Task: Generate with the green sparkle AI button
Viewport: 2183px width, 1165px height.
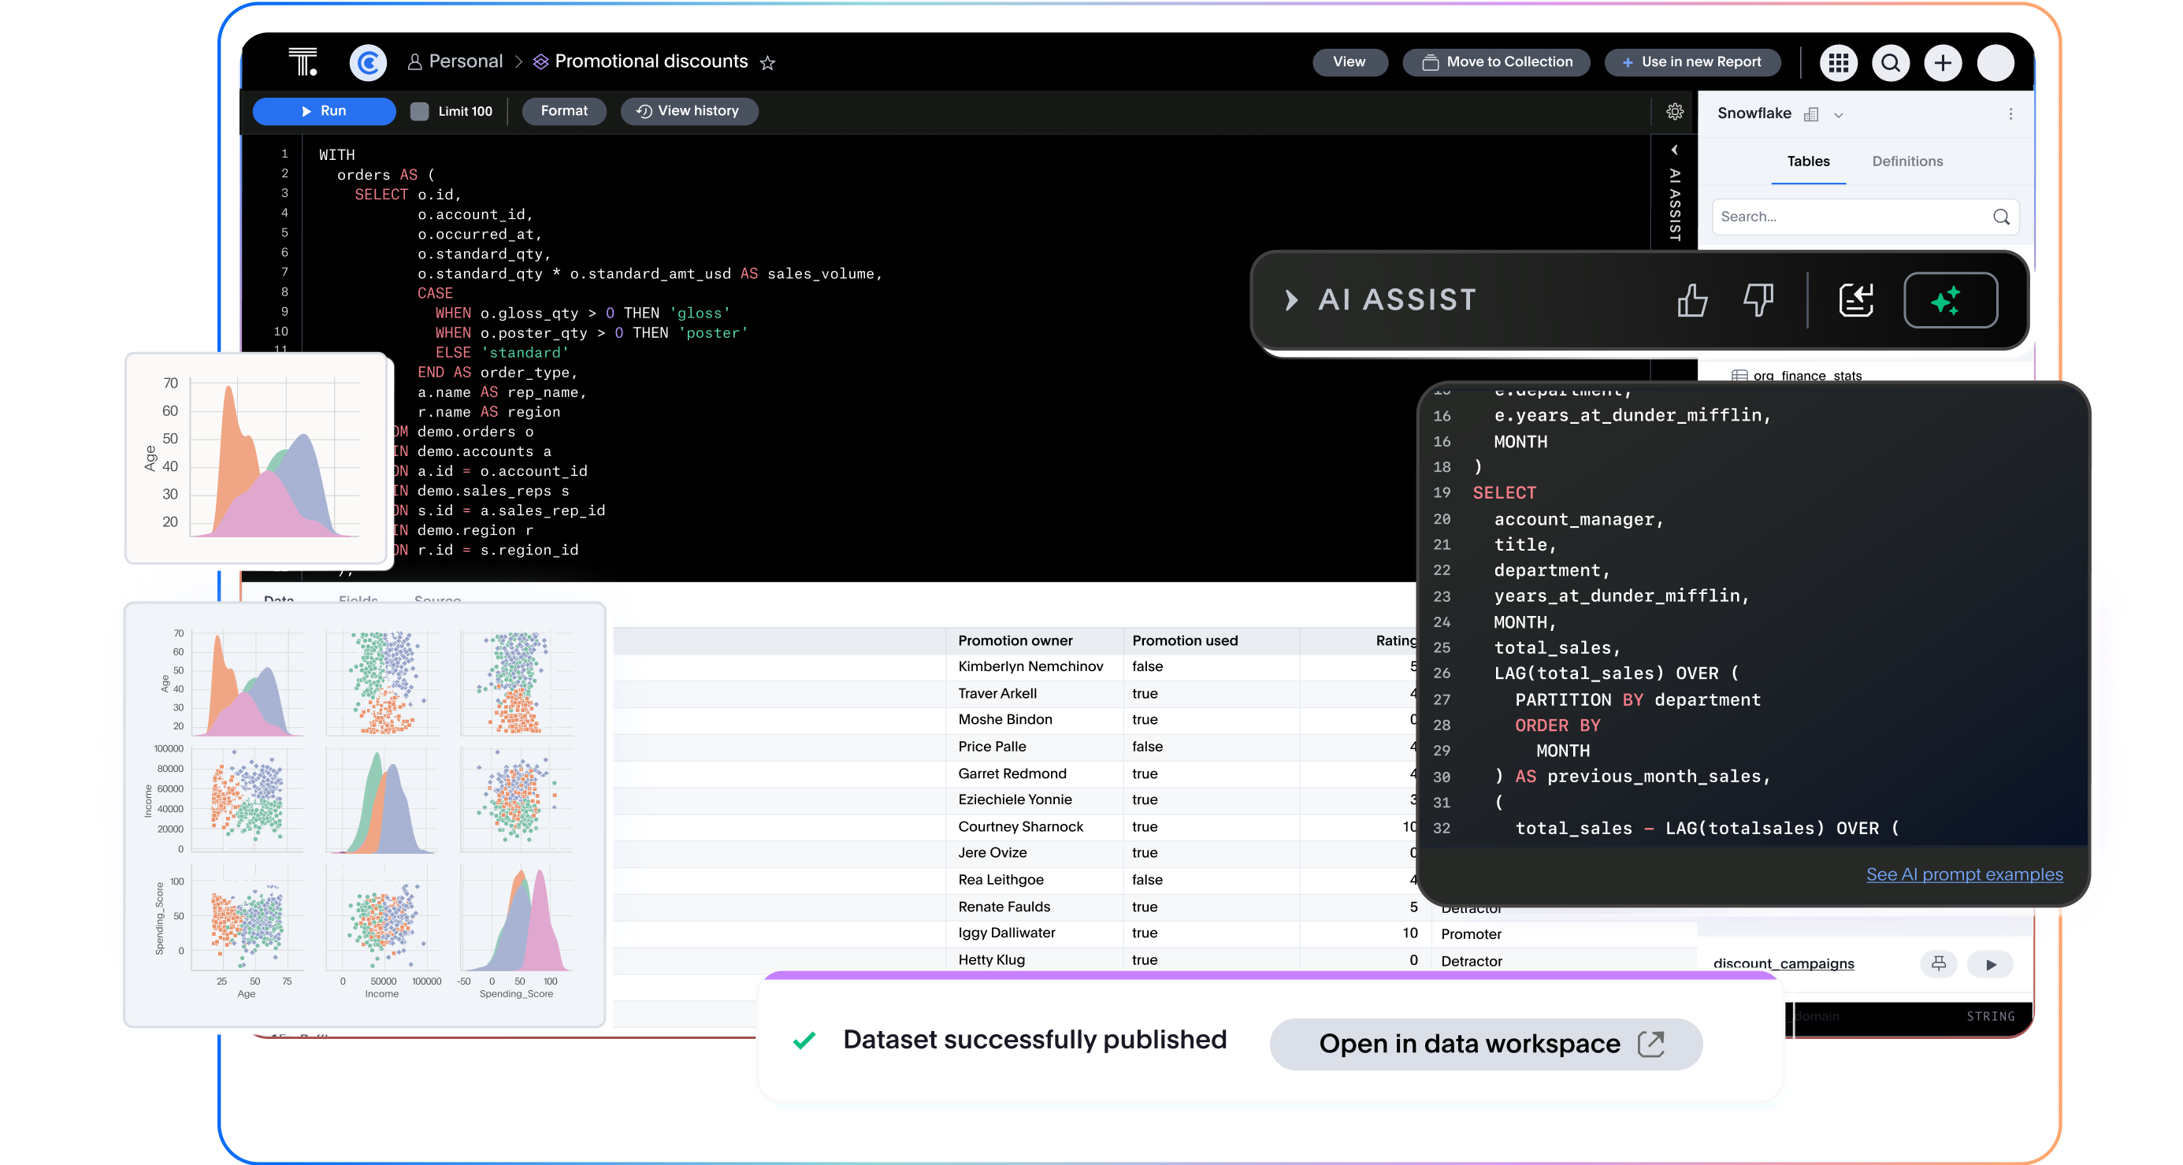Action: pos(1950,300)
